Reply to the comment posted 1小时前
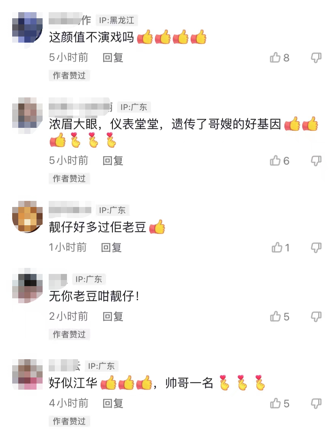Viewport: 336px width, 429px height. 111,247
